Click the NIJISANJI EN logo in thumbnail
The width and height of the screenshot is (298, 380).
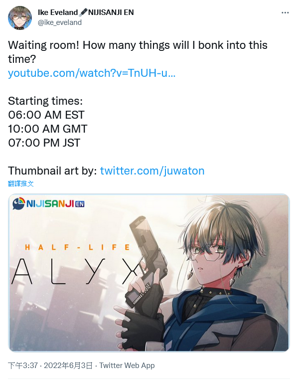click(48, 203)
